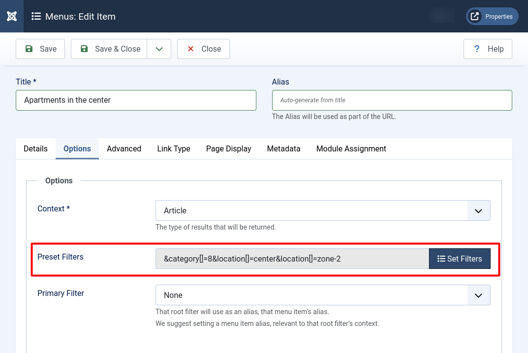Select the Options tab
This screenshot has height=353, width=528.
pyautogui.click(x=77, y=149)
